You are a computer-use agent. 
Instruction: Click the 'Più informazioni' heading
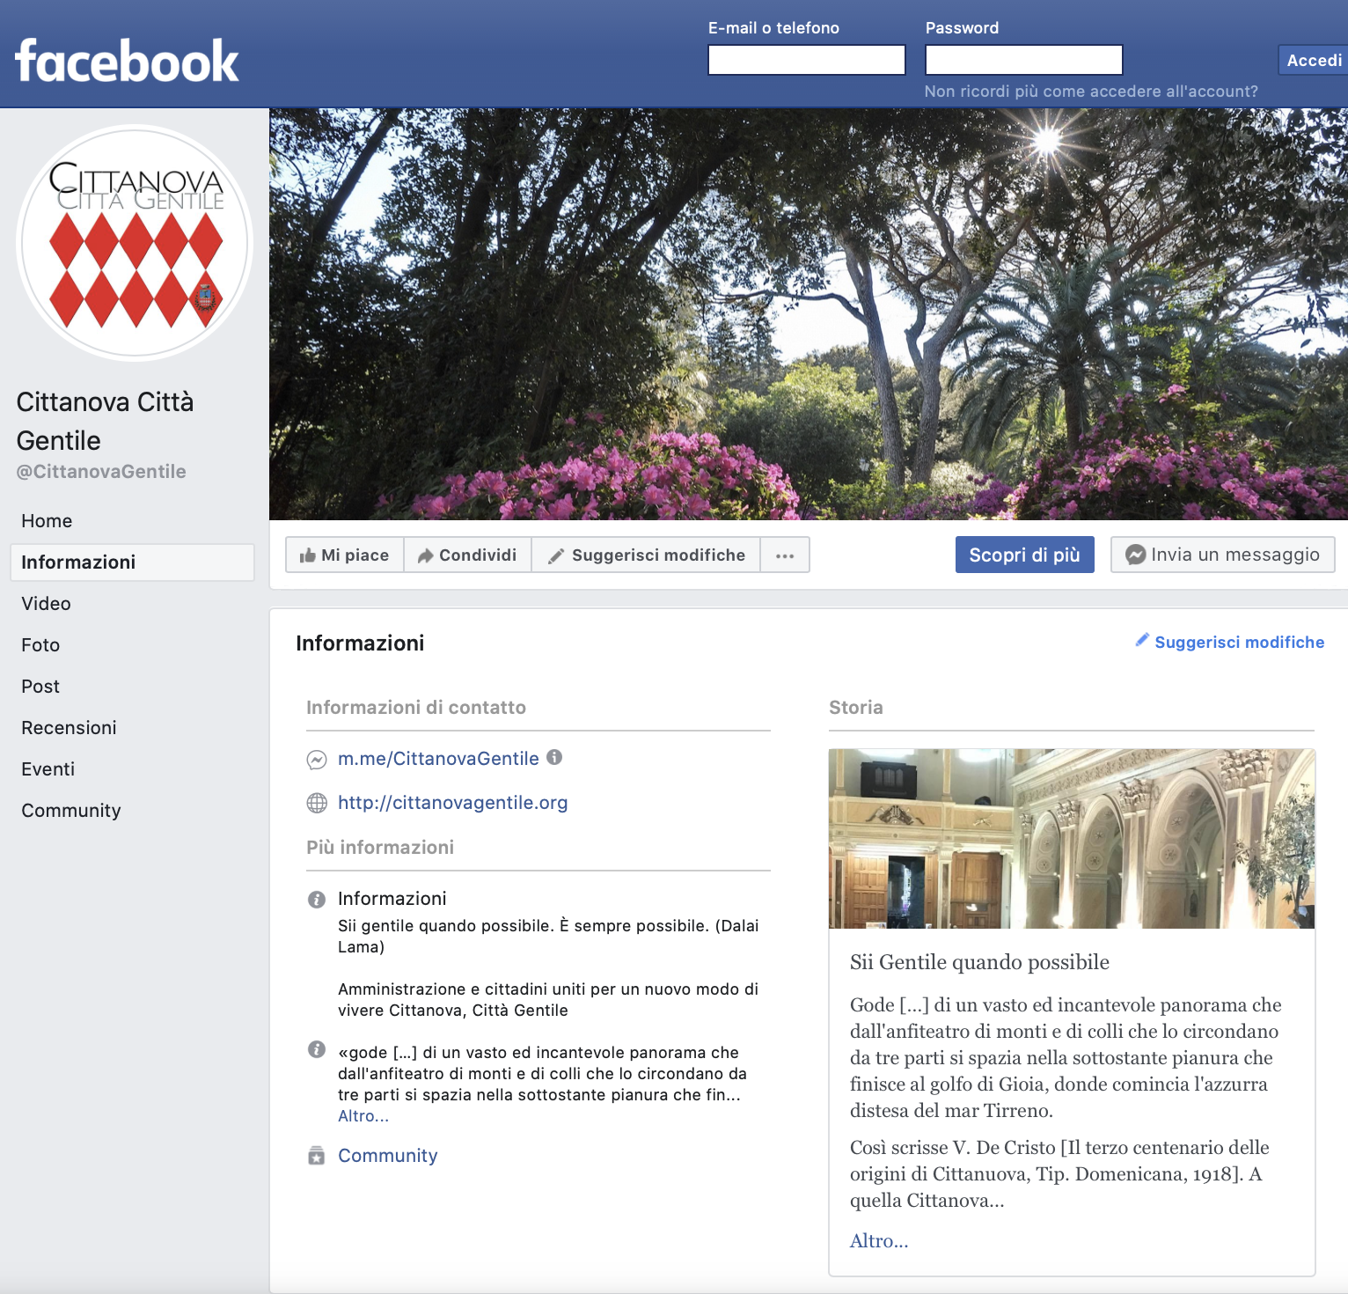pyautogui.click(x=380, y=848)
